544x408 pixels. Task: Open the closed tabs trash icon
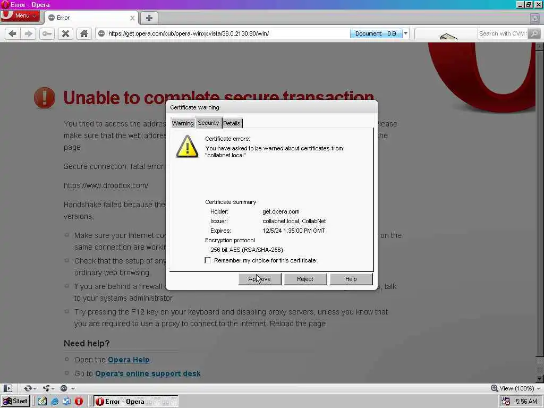(x=534, y=18)
